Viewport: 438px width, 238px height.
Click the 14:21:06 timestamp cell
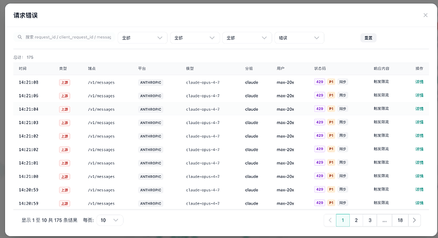[x=29, y=96]
